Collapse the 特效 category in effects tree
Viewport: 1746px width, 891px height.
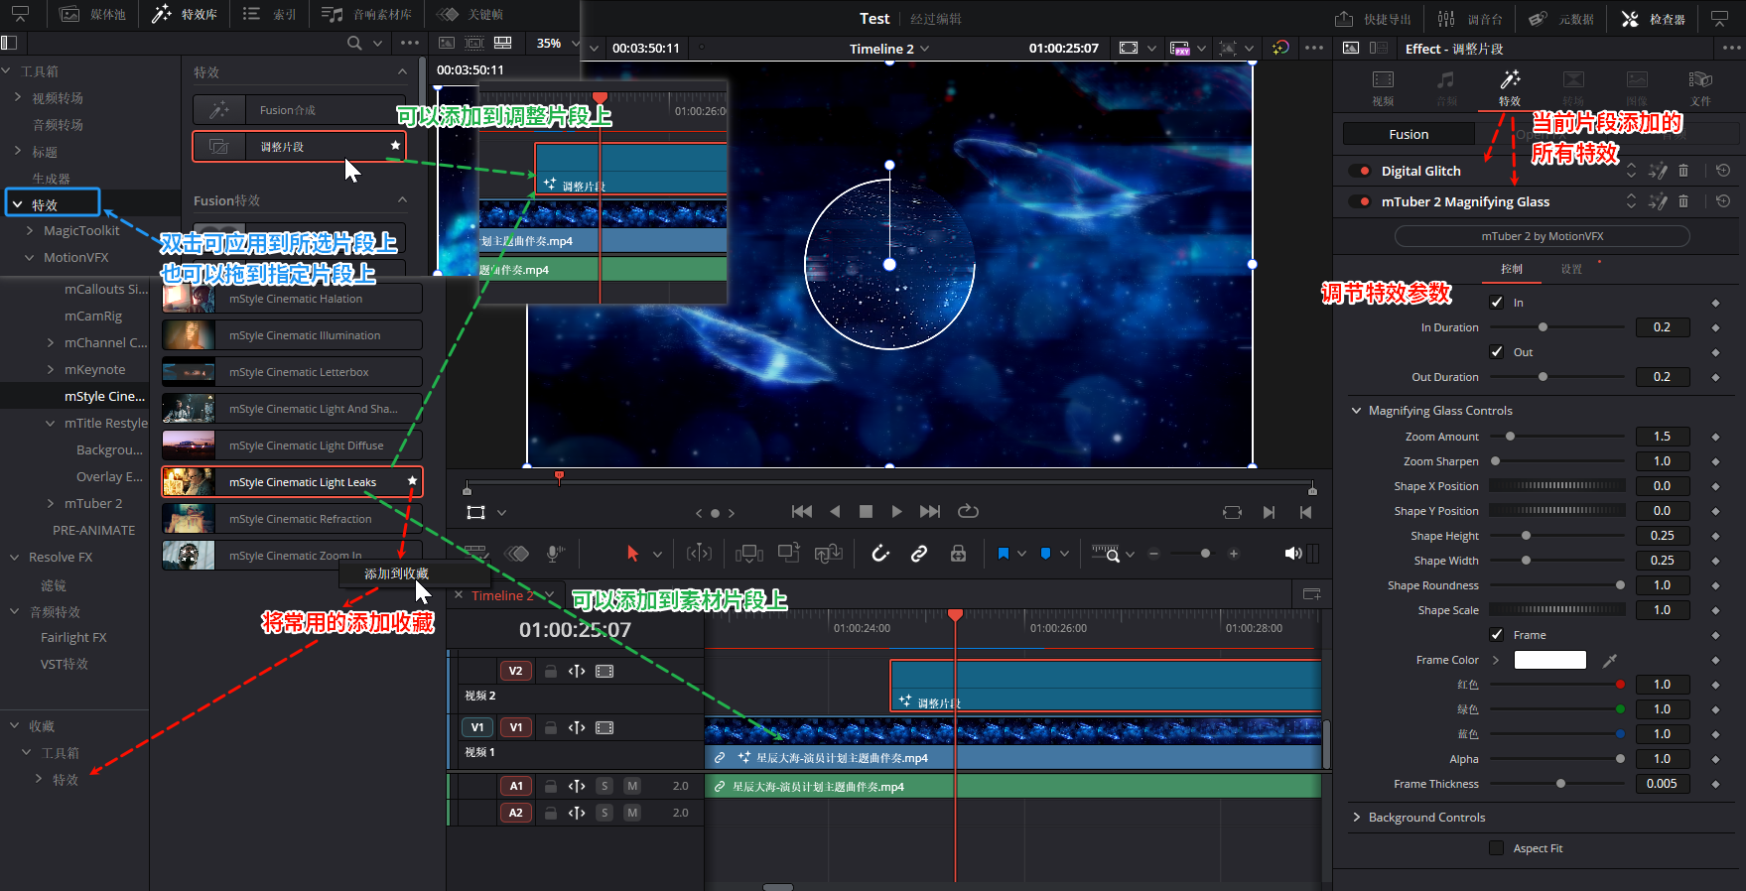click(17, 204)
